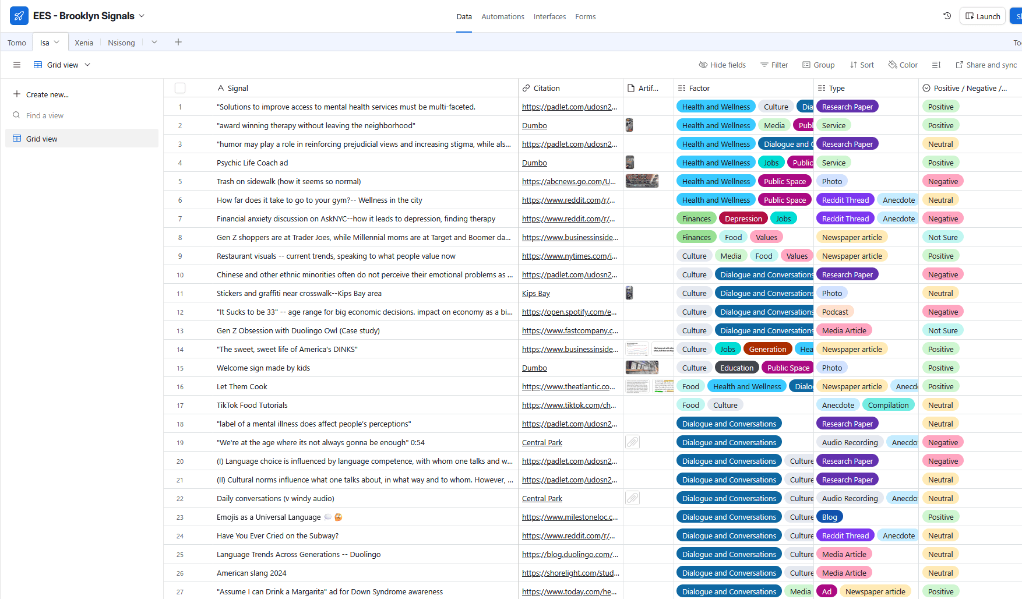Select the "TikTok Food Tutorials" signal cell
Screen dimensions: 1022x599
366,405
